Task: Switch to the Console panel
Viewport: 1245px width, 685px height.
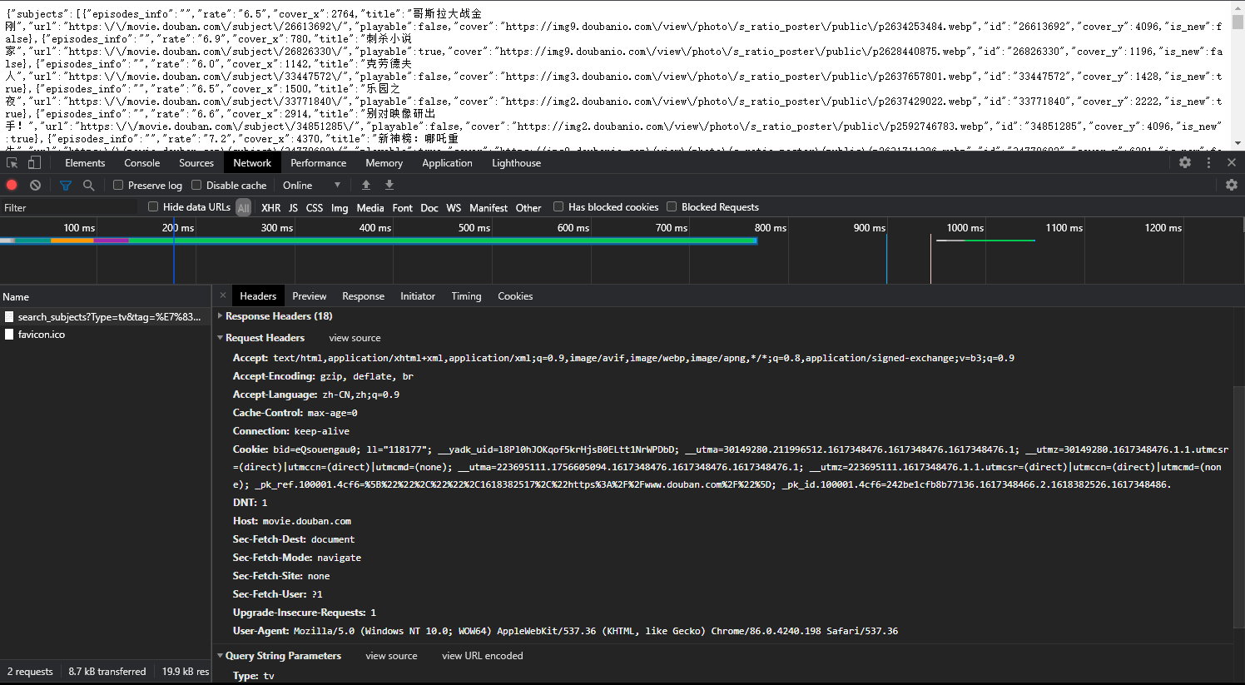Action: click(x=142, y=163)
